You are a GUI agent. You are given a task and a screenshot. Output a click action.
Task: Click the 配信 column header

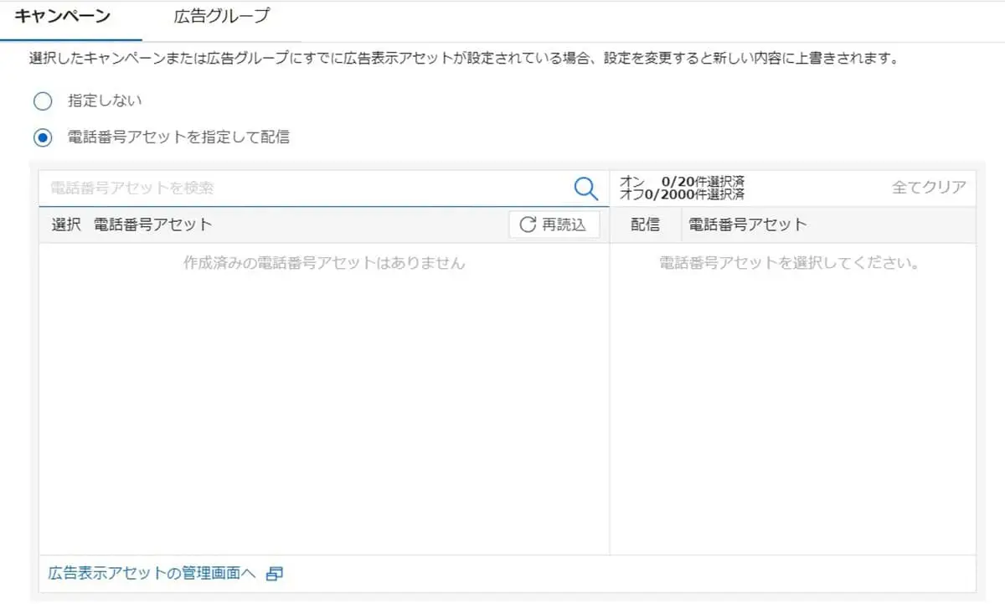(x=647, y=224)
